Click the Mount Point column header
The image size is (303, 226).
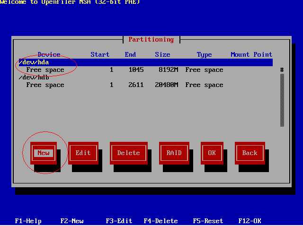[251, 55]
